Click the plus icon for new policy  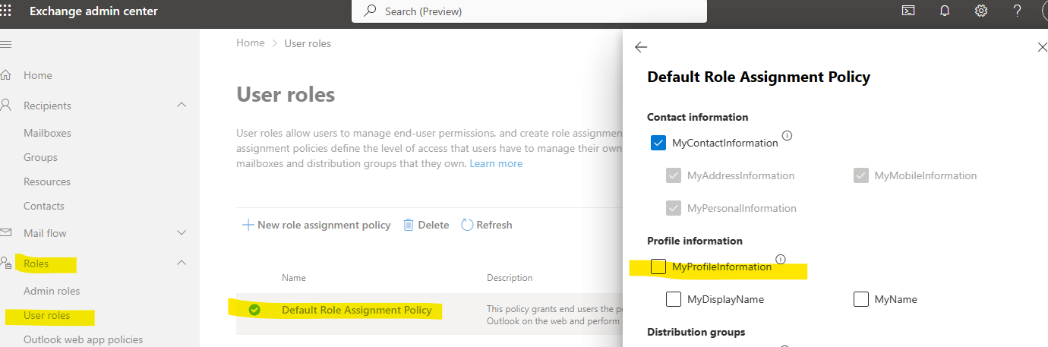(248, 225)
